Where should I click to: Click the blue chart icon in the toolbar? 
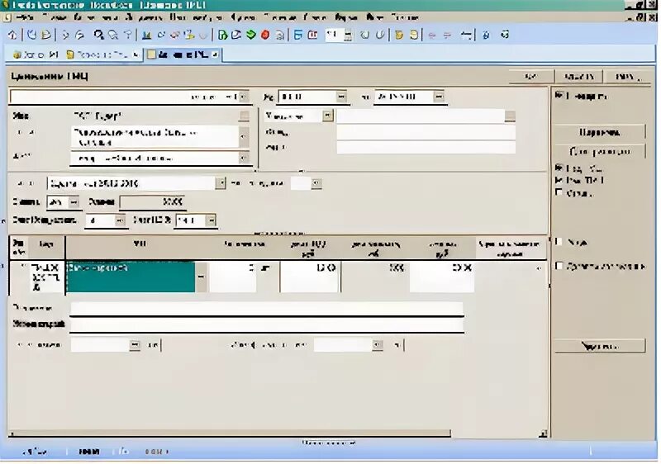pos(146,35)
